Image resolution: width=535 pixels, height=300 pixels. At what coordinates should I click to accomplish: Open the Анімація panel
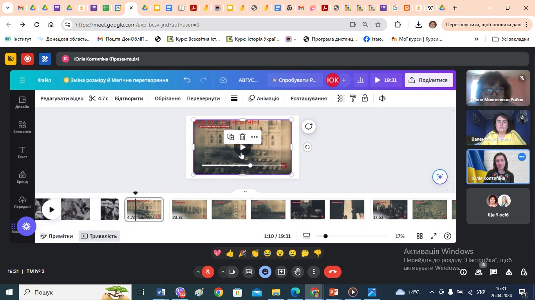[x=264, y=98]
